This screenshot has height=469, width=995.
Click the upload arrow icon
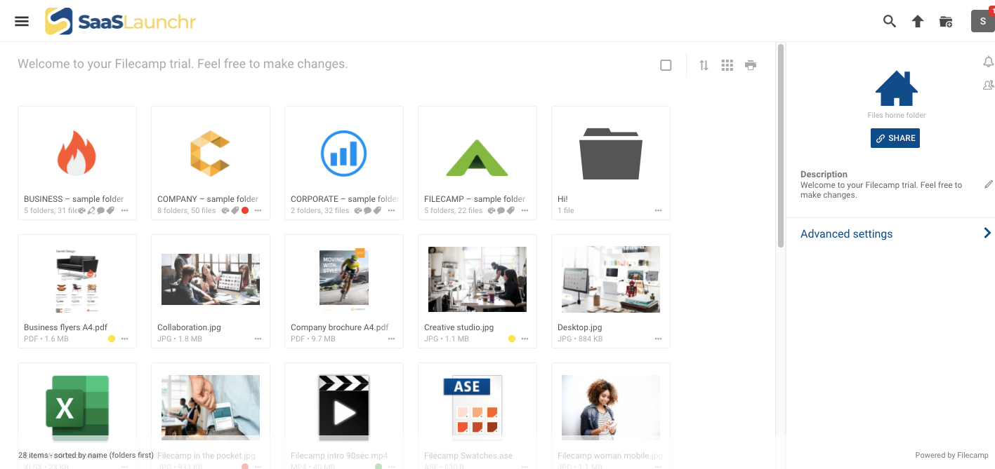(x=917, y=21)
